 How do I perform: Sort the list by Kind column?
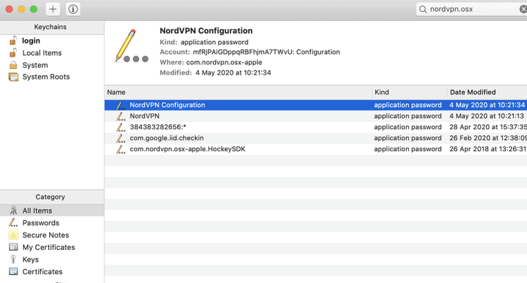[x=409, y=92]
